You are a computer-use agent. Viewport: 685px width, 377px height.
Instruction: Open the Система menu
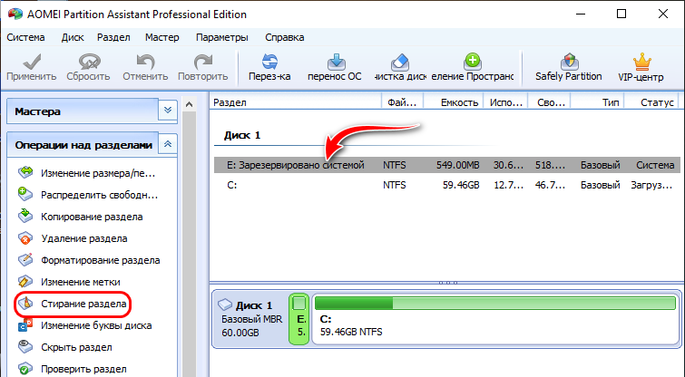[x=25, y=37]
